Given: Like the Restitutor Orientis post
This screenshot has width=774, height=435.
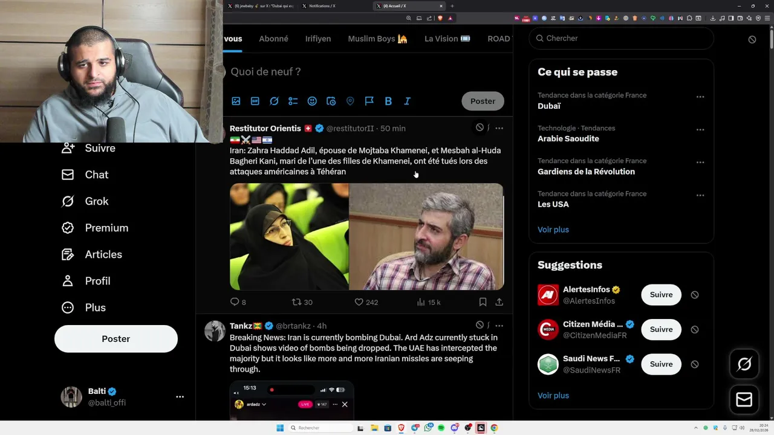Looking at the screenshot, I should 366,302.
